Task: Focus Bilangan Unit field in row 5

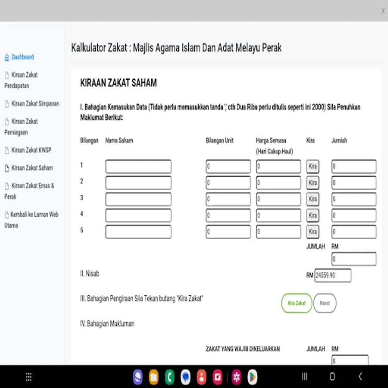Action: click(228, 232)
